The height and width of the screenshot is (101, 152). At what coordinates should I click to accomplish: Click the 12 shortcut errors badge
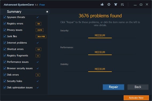[39, 49]
